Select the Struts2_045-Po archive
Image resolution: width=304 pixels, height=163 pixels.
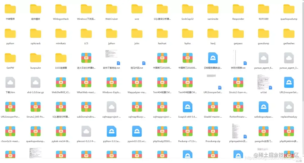point(35,107)
